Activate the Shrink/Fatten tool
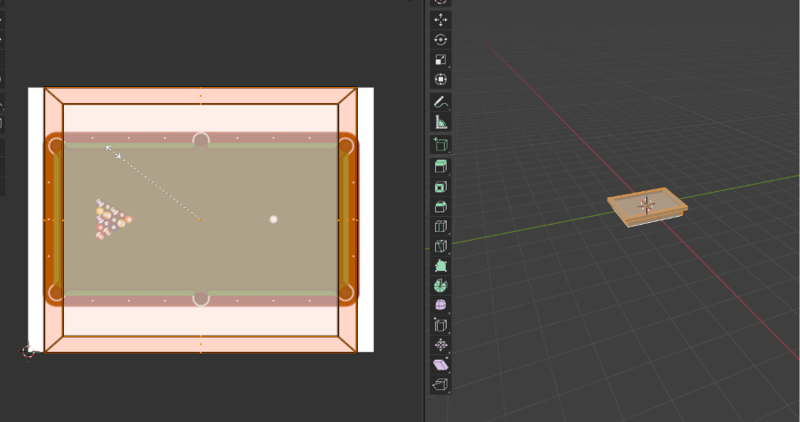Screen dimensions: 800x422 (x=440, y=345)
